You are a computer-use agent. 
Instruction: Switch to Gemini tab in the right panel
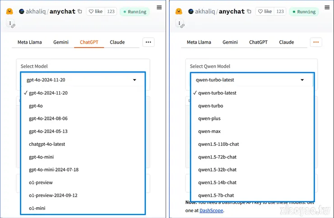tap(230, 42)
